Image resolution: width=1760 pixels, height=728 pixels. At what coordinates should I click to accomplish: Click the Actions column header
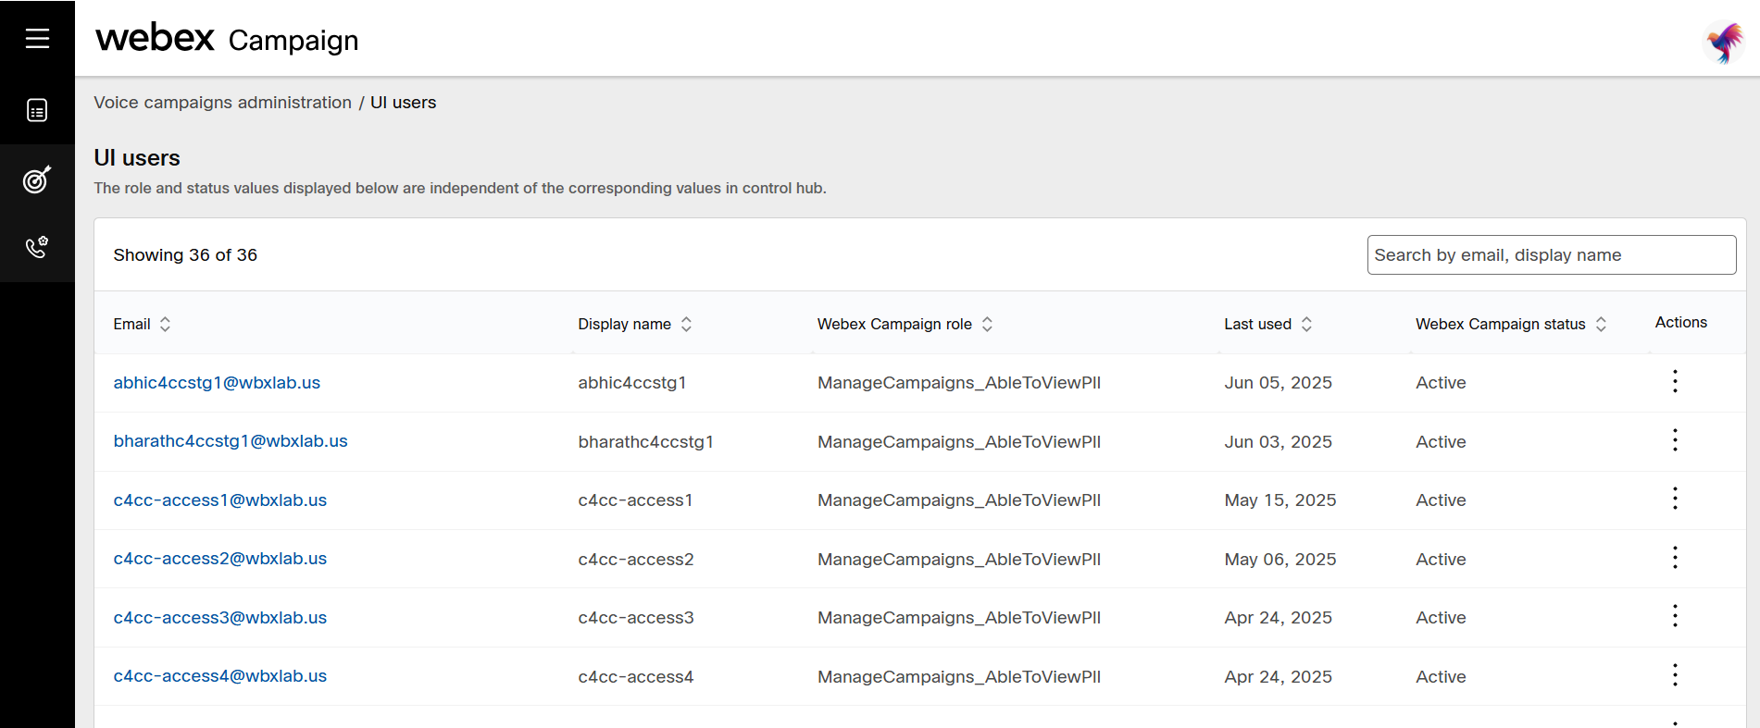coord(1681,322)
